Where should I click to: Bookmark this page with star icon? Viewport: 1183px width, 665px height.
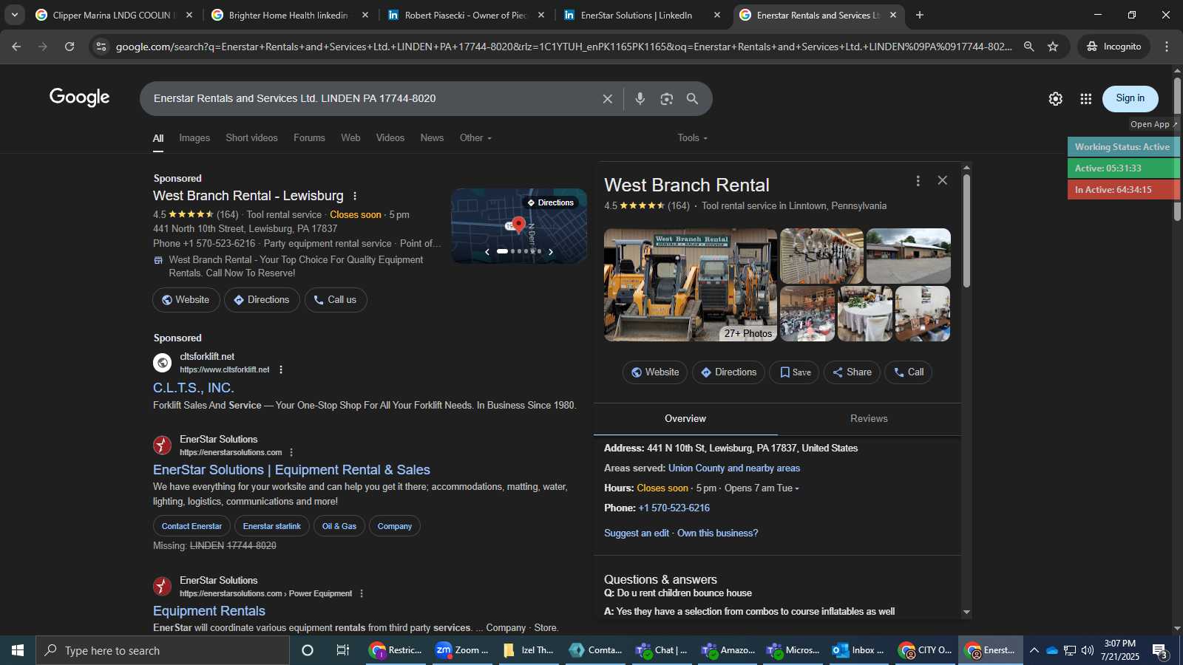(1053, 47)
